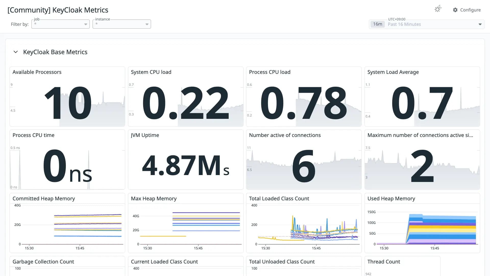The width and height of the screenshot is (490, 276).
Task: Click the Process CPU time 0 ns value
Action: click(x=67, y=166)
